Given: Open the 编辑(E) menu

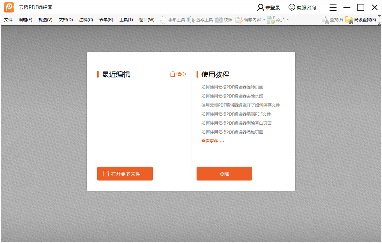Looking at the screenshot, I should tap(25, 20).
